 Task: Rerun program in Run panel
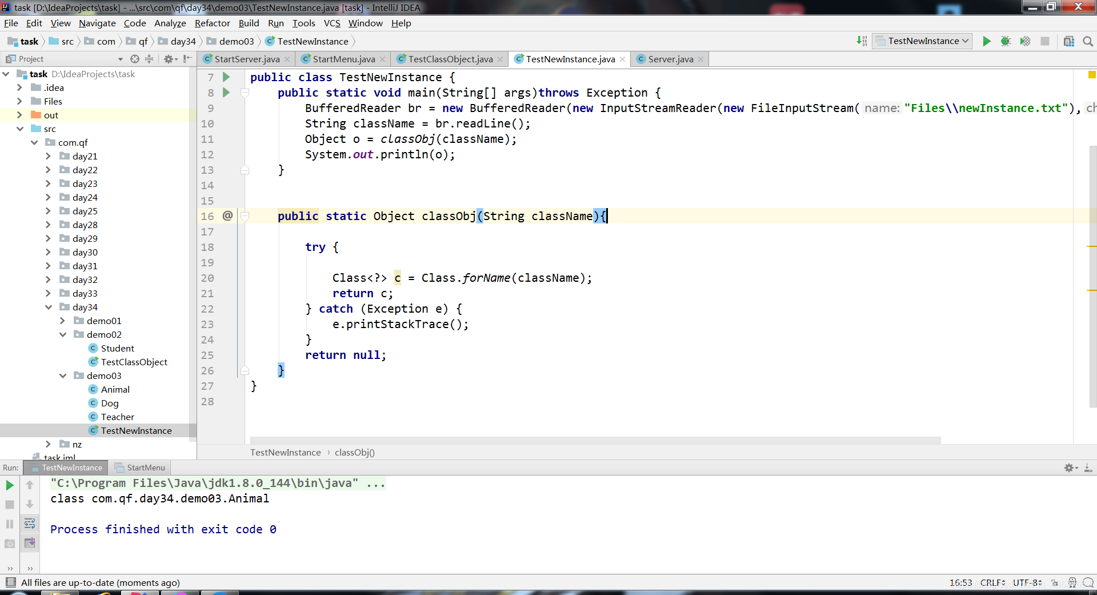10,485
